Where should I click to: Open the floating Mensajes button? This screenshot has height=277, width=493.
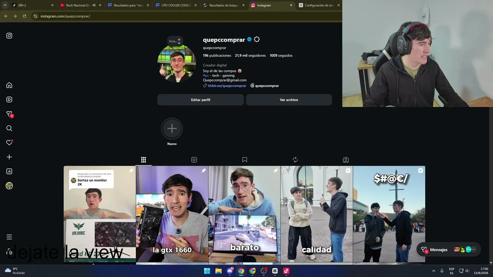coord(449,250)
